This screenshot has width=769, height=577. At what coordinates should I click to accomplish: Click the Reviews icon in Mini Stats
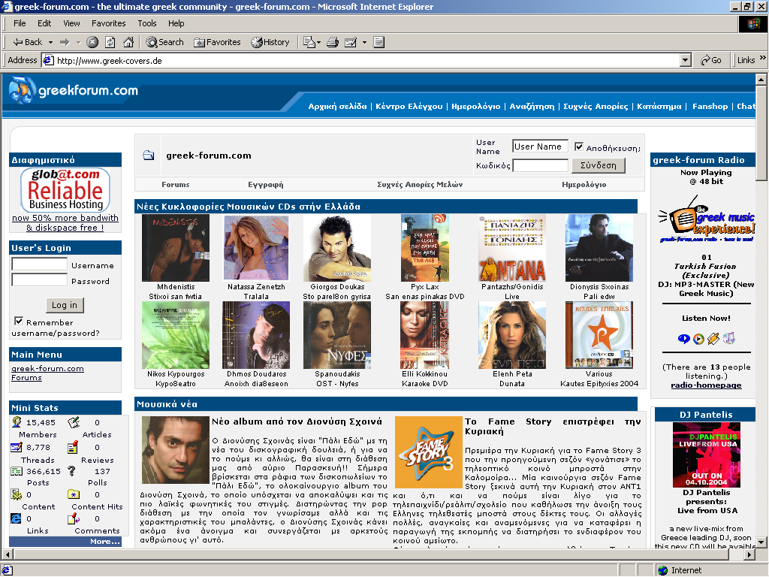73,447
